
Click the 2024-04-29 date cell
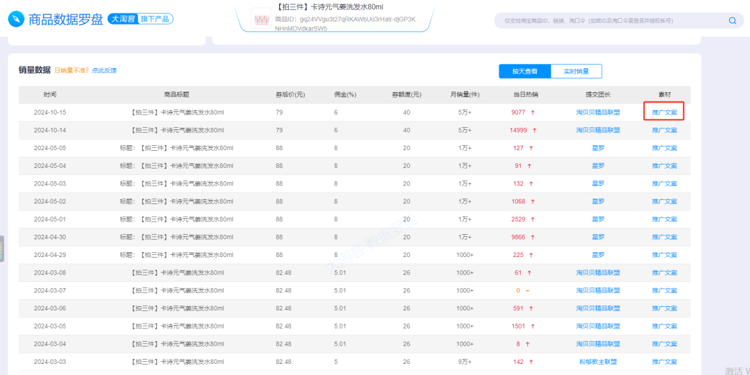click(50, 255)
